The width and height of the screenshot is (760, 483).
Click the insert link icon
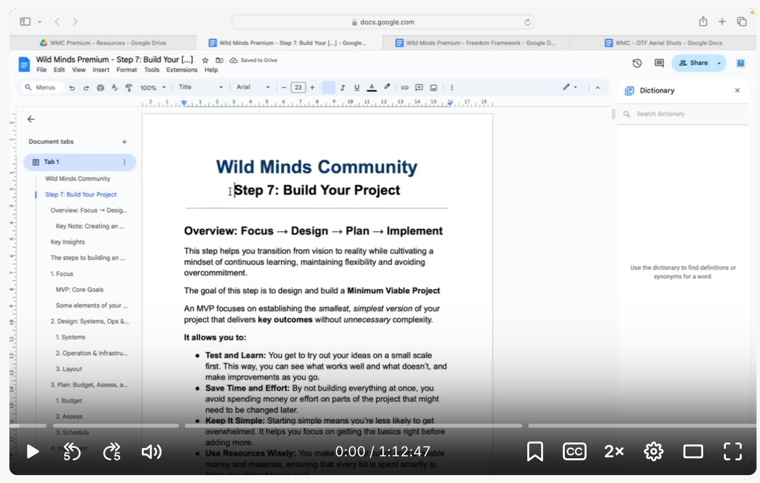click(x=404, y=87)
